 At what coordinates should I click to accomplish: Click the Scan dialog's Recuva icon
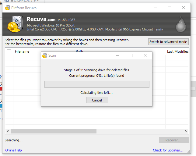[44, 55]
